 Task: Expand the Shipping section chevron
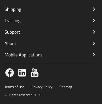tap(94, 9)
